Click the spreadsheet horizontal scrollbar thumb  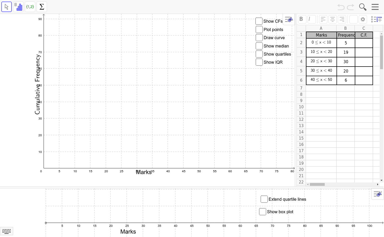(x=317, y=184)
